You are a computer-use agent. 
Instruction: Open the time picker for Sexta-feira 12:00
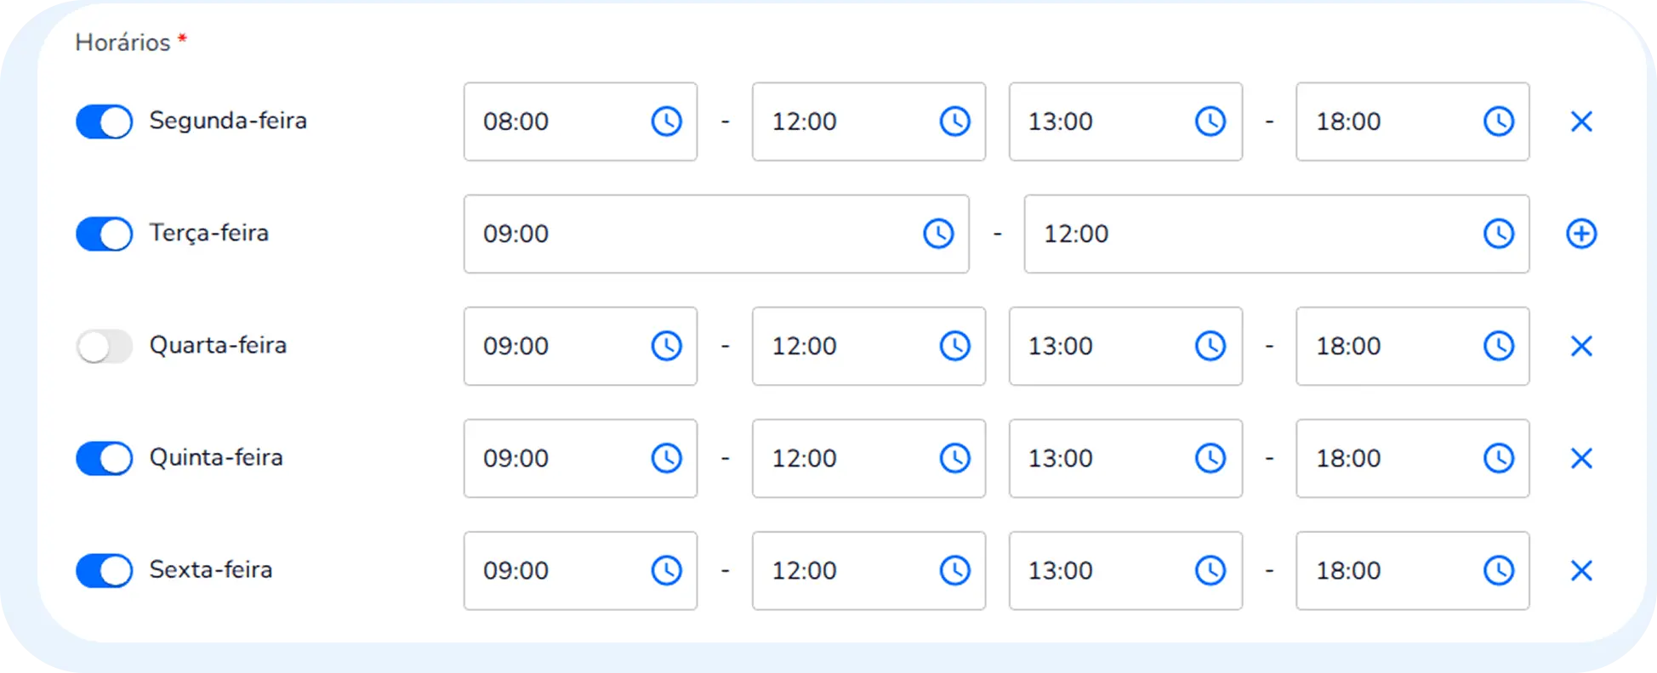click(x=956, y=570)
